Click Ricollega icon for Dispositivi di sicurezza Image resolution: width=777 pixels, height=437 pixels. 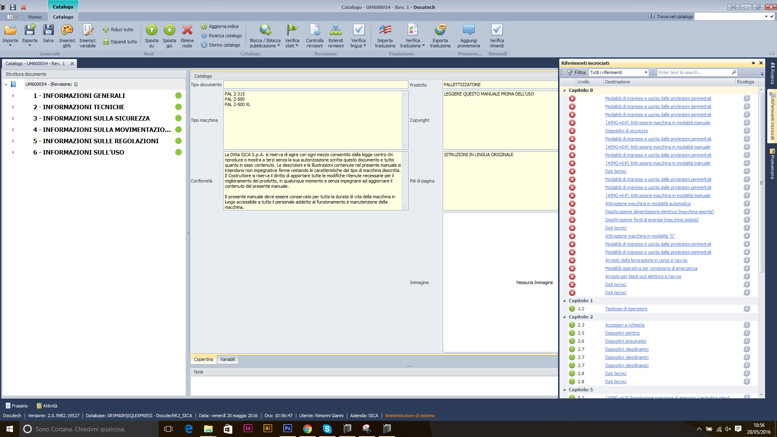tap(747, 131)
